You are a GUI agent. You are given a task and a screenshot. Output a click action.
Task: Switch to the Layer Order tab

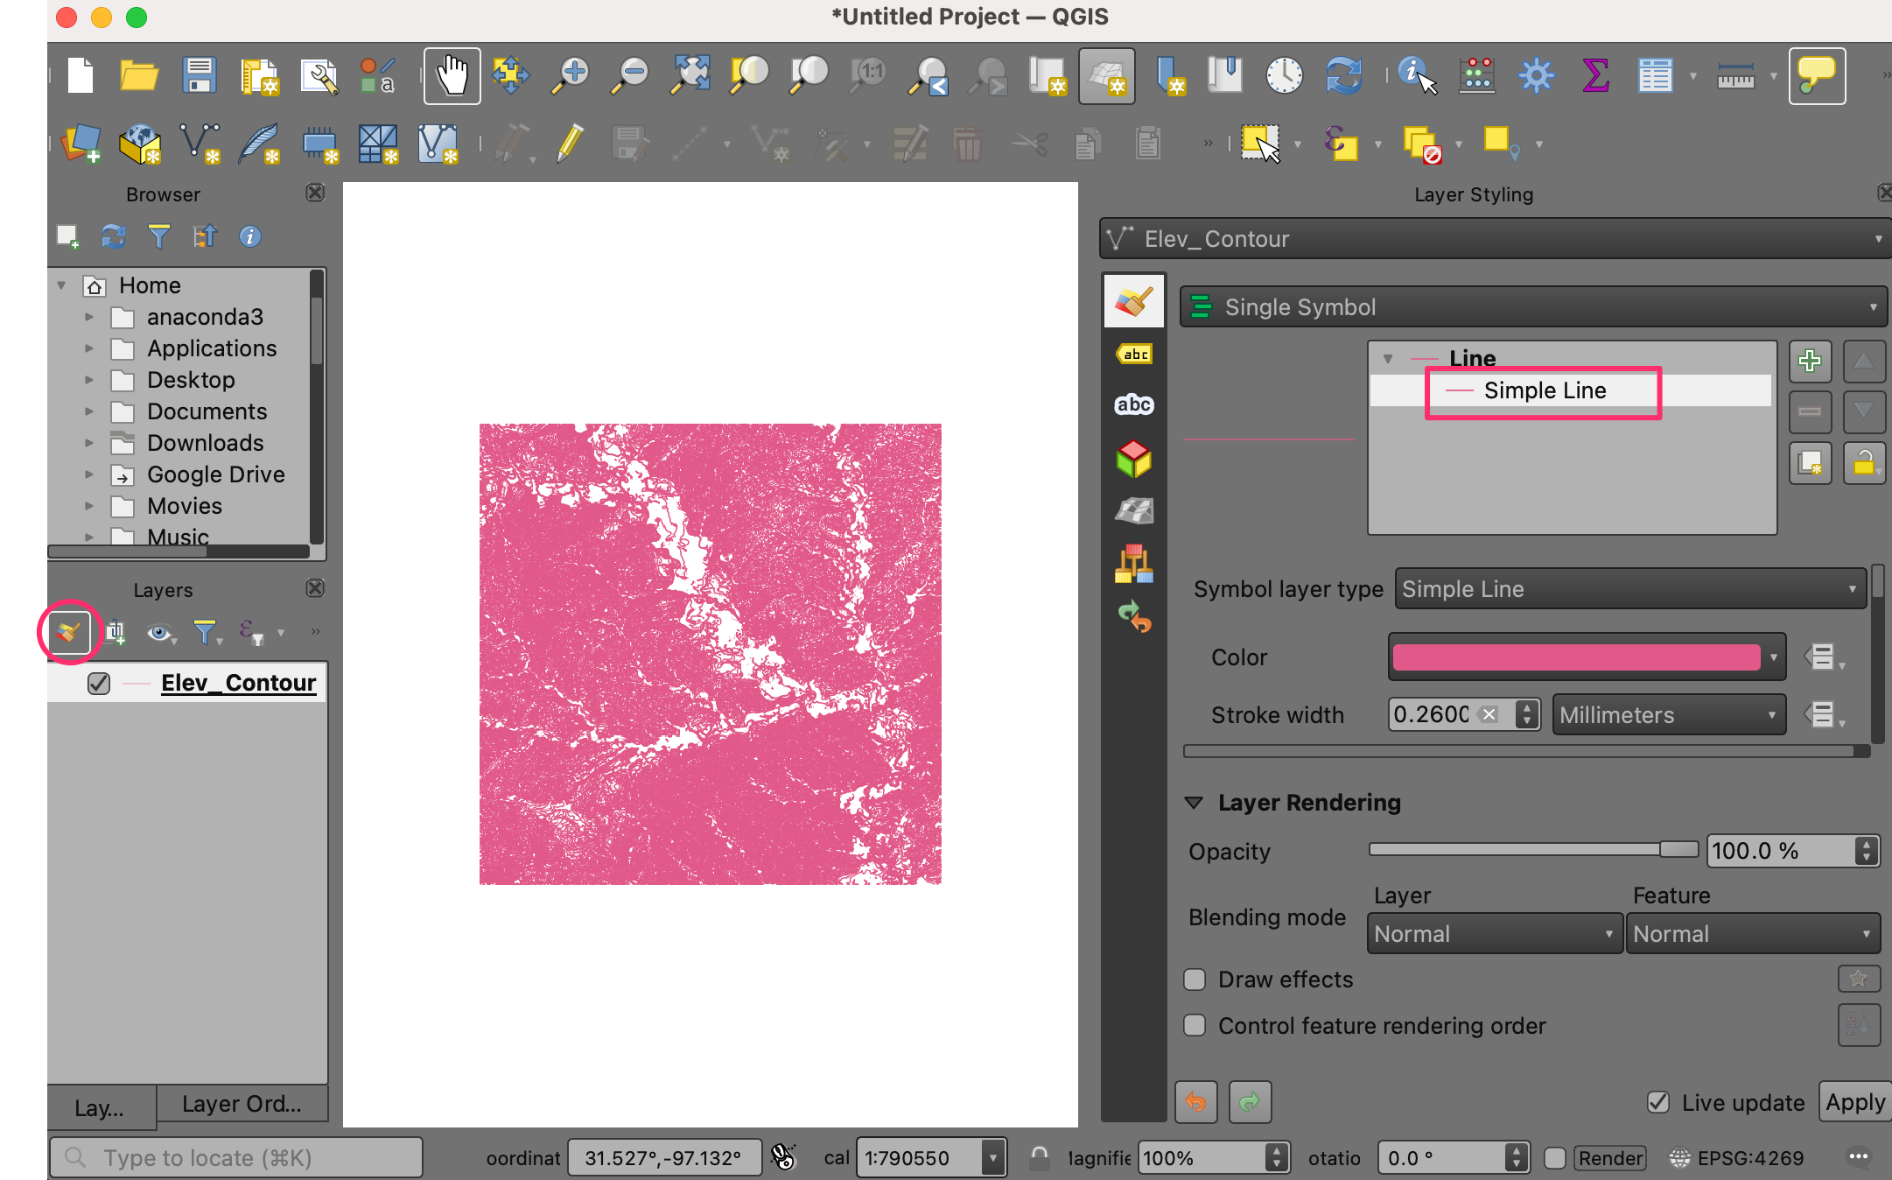click(x=242, y=1104)
